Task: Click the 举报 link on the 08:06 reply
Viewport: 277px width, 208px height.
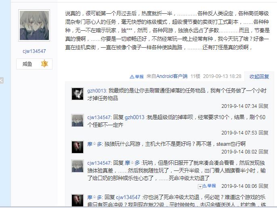Action: [209, 186]
